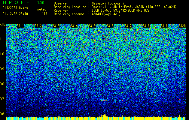189x120 pixels.
Task: Click the meteor count 113
Action: pyautogui.click(x=44, y=14)
